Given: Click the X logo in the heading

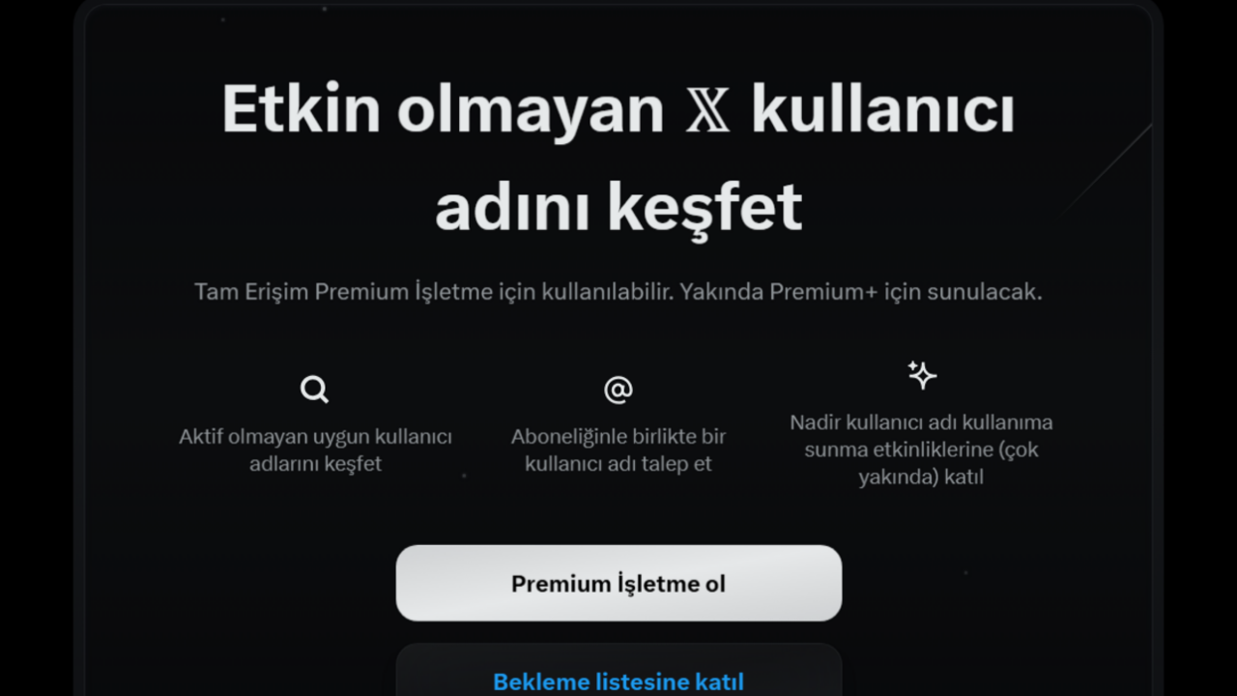Looking at the screenshot, I should point(707,111).
